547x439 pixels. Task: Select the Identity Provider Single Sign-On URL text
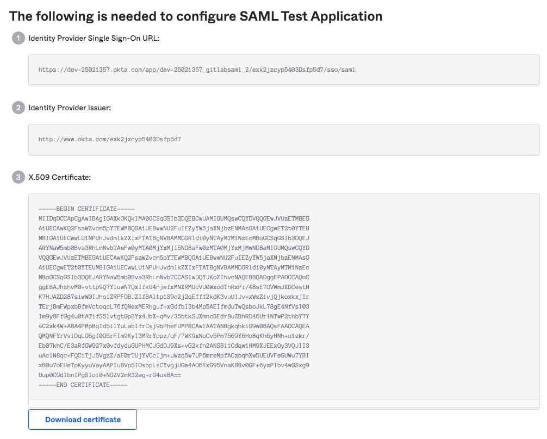(197, 70)
